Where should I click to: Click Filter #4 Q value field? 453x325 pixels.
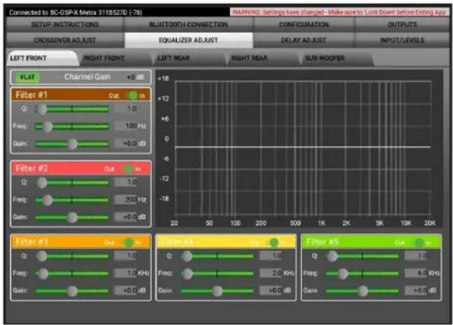pyautogui.click(x=271, y=256)
